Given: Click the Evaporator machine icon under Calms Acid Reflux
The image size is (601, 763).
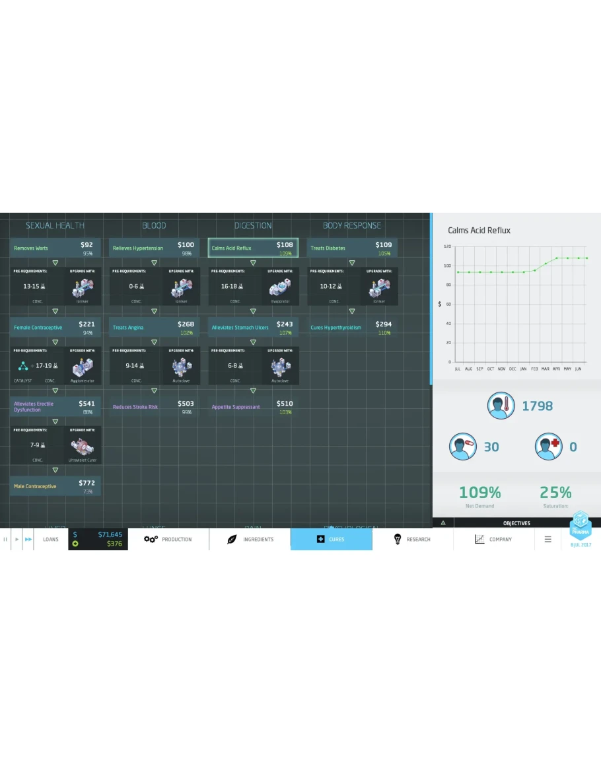Looking at the screenshot, I should 280,287.
